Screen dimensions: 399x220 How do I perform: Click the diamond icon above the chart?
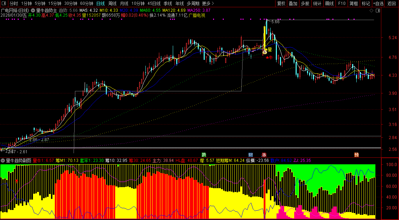(371, 11)
